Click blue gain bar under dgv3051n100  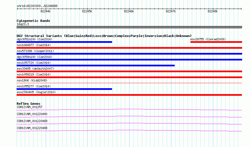(64, 42)
